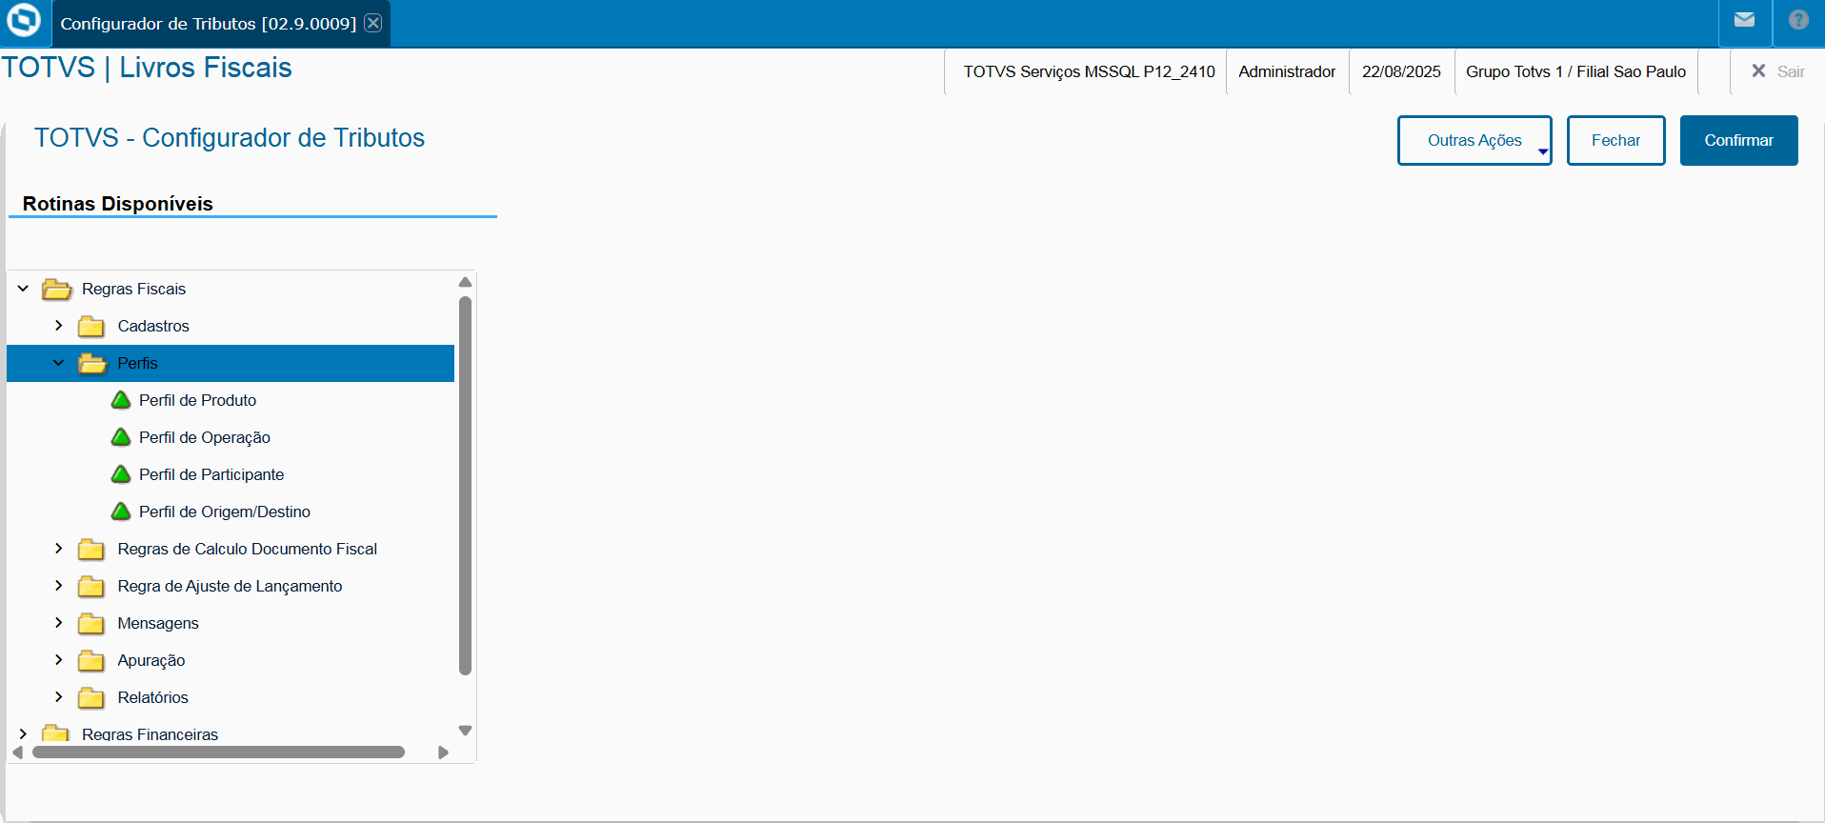Click the date 22/08/2025
The image size is (1825, 823).
(1401, 71)
